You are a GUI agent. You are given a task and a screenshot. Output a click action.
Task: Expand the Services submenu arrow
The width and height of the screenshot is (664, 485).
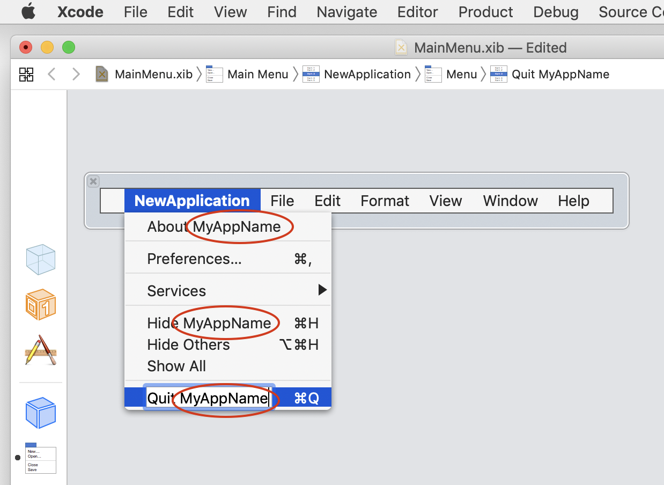pyautogui.click(x=322, y=290)
